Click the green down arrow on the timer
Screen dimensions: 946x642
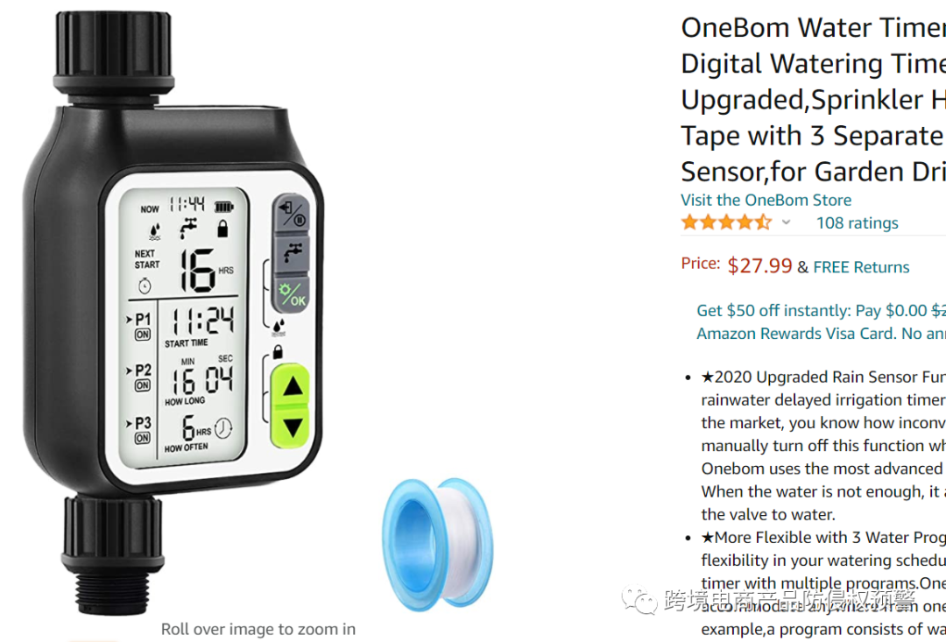[293, 427]
